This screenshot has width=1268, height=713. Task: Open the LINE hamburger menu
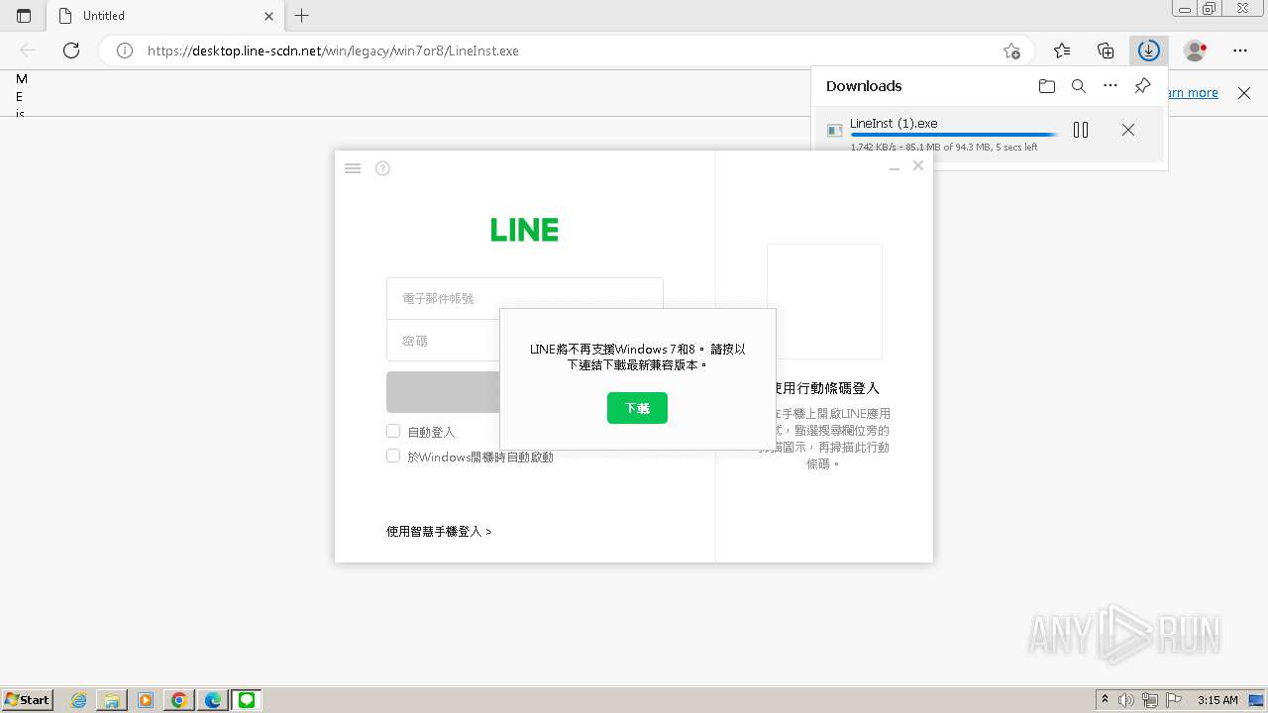click(353, 168)
